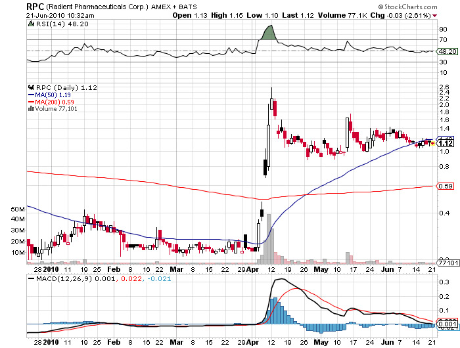Screen dimensions: 460x348
Task: Click the Open 1.13 value
Action: coord(190,16)
